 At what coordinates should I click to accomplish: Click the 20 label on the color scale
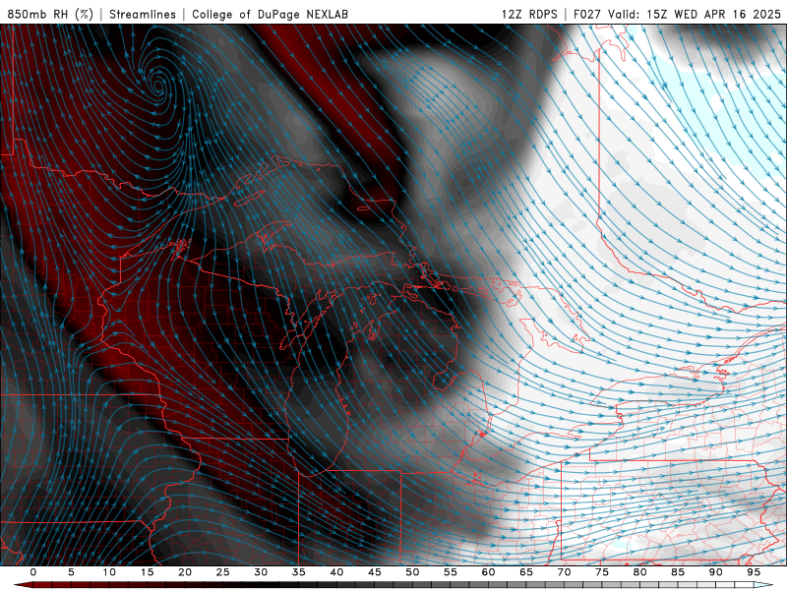pyautogui.click(x=185, y=572)
